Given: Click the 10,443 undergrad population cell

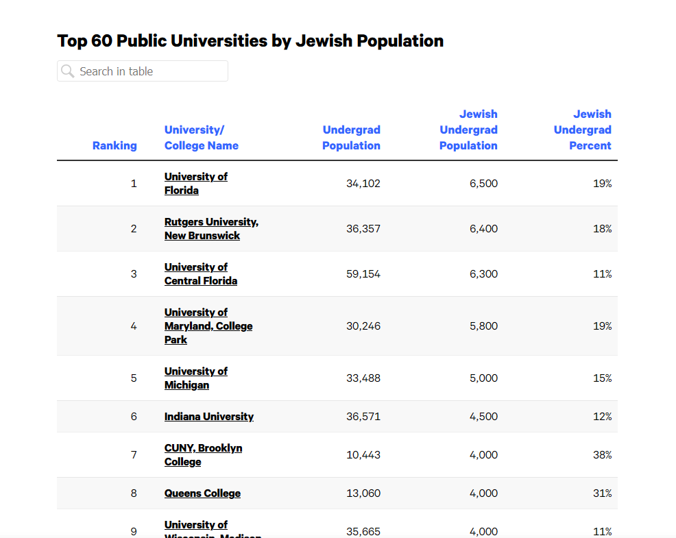Looking at the screenshot, I should [363, 455].
